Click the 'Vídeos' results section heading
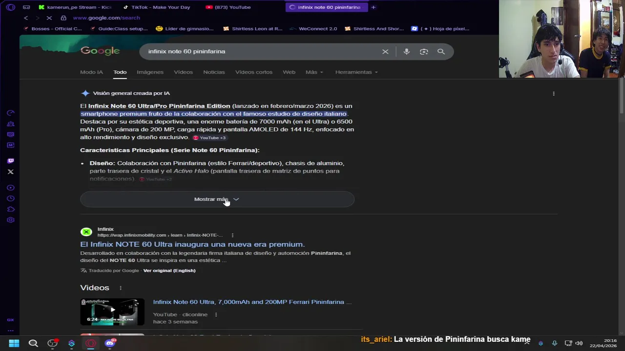 (95, 288)
